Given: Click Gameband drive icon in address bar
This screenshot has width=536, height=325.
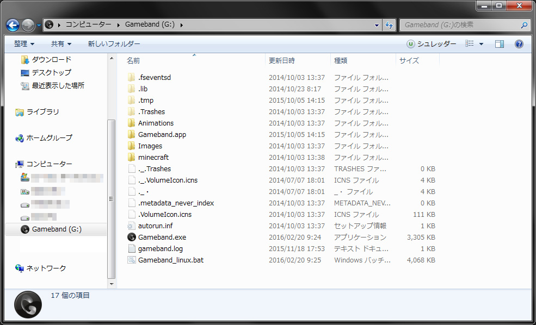Looking at the screenshot, I should (x=49, y=24).
